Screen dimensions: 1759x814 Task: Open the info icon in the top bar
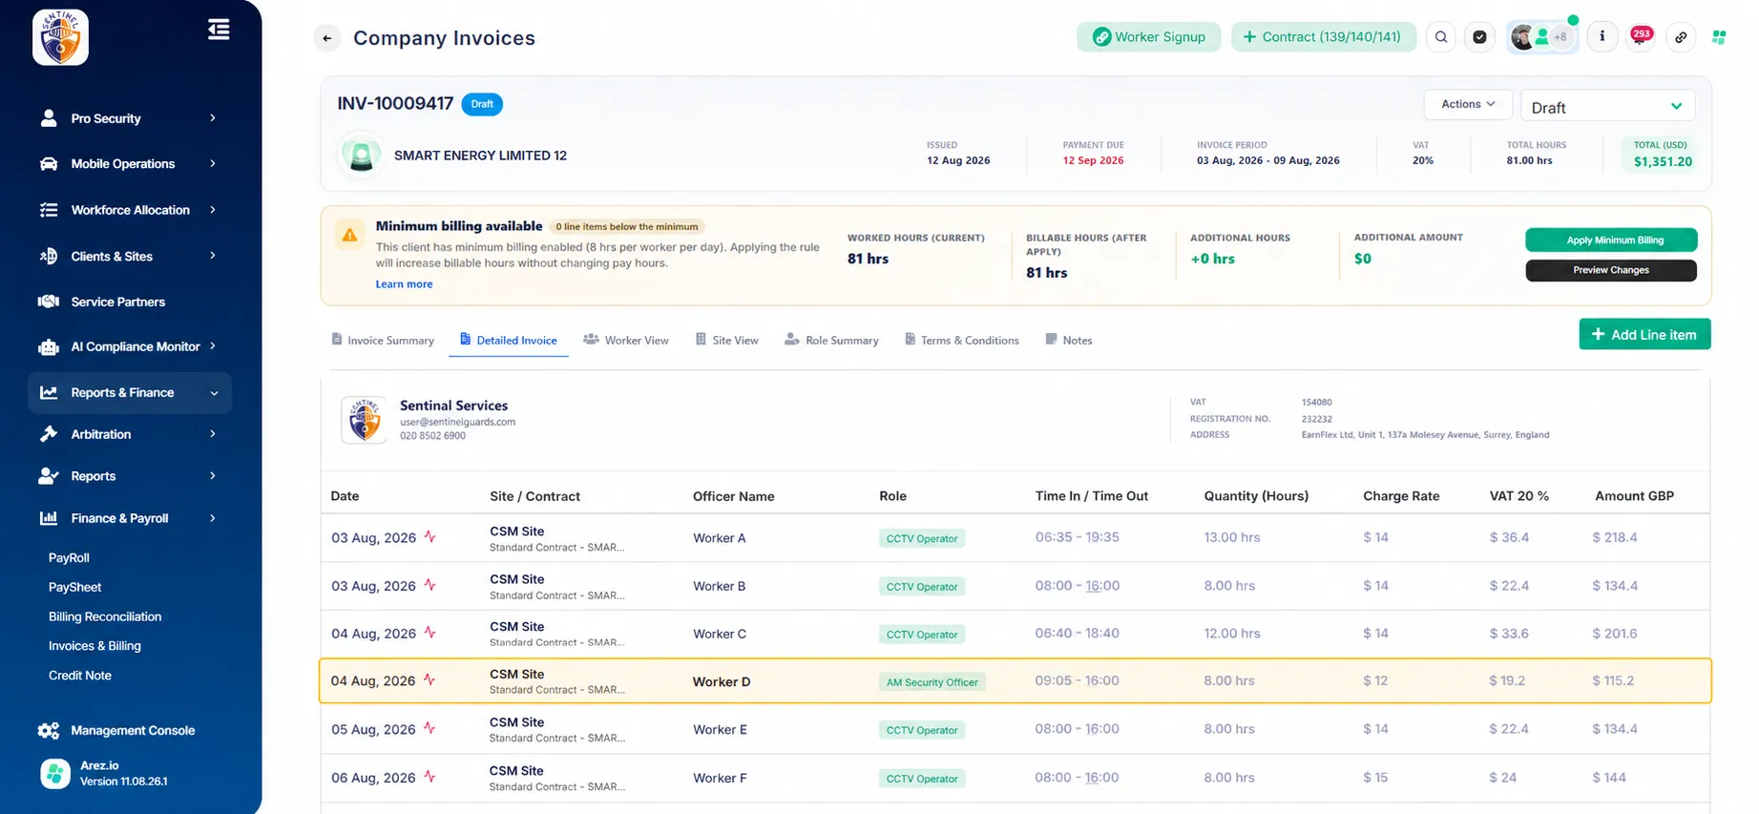coord(1602,37)
